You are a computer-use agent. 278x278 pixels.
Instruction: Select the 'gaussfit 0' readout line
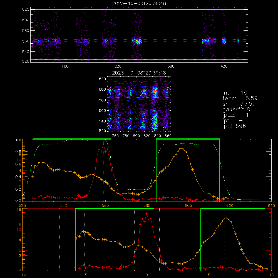pos(236,109)
